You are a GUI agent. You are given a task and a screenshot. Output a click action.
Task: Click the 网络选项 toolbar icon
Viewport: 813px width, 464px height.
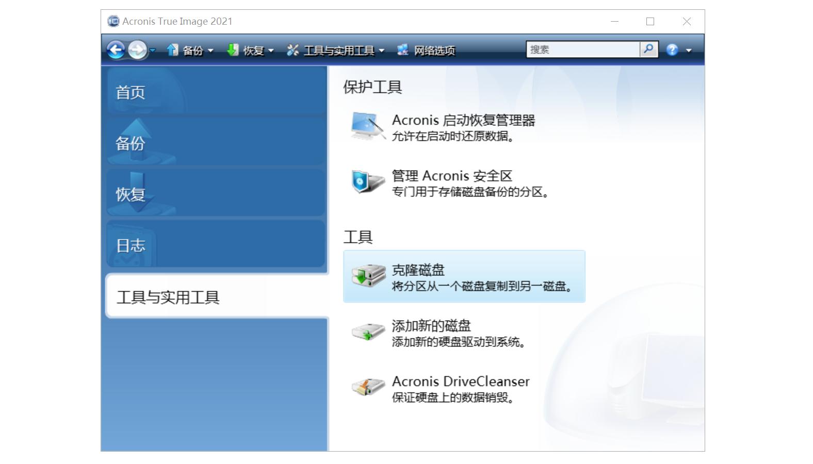pyautogui.click(x=402, y=50)
